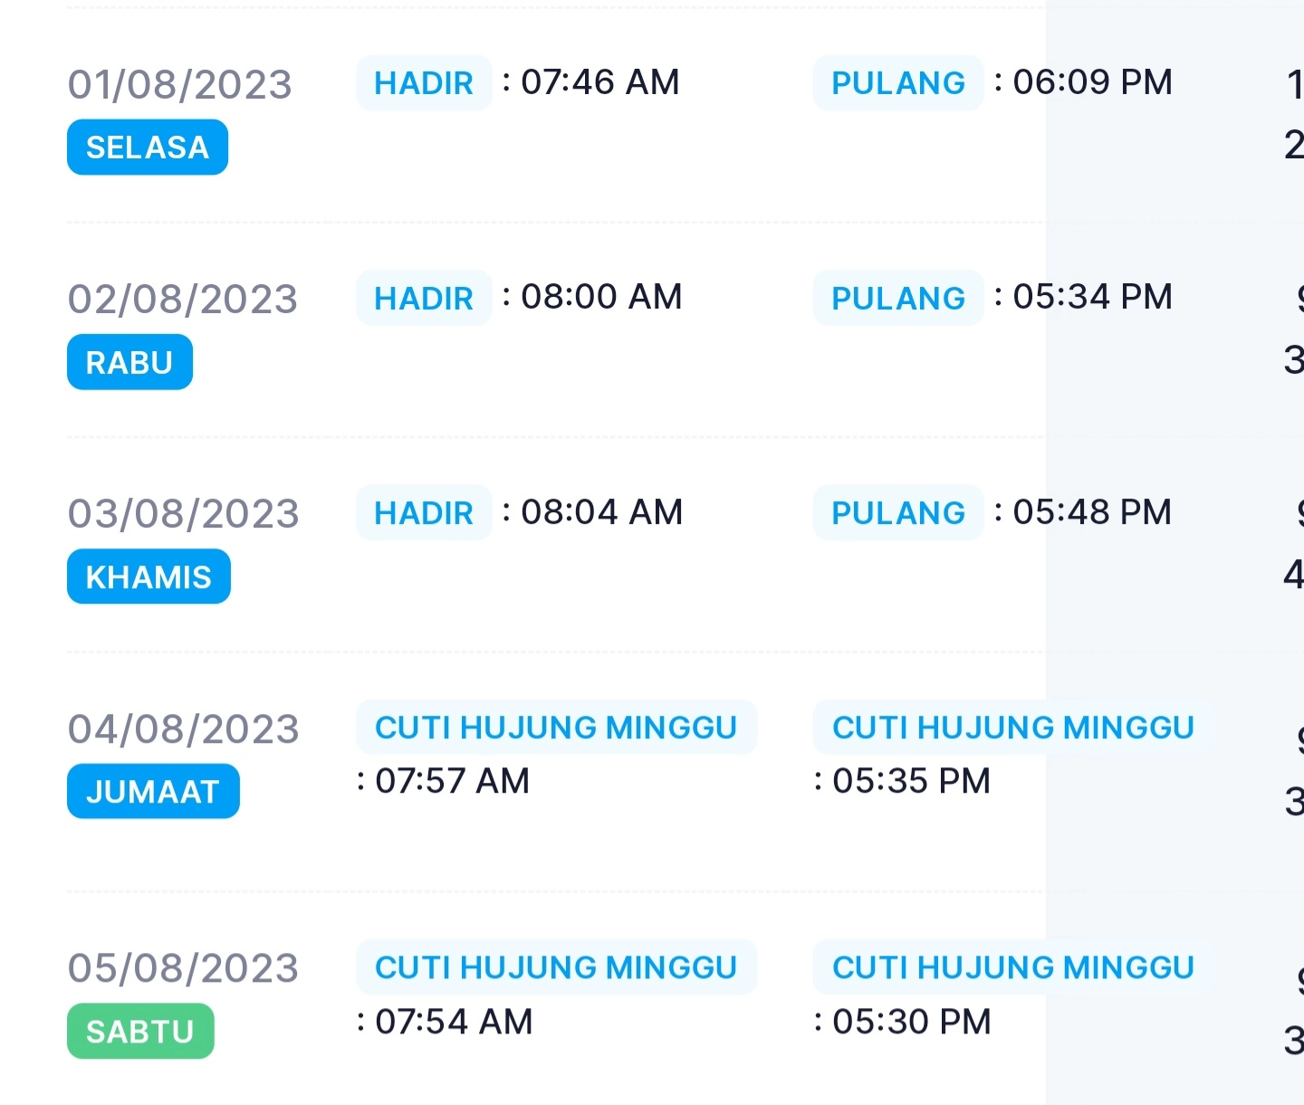Click the HADIR tag for 02/08/2023
Viewport: 1304px width, 1105px height.
pos(424,298)
